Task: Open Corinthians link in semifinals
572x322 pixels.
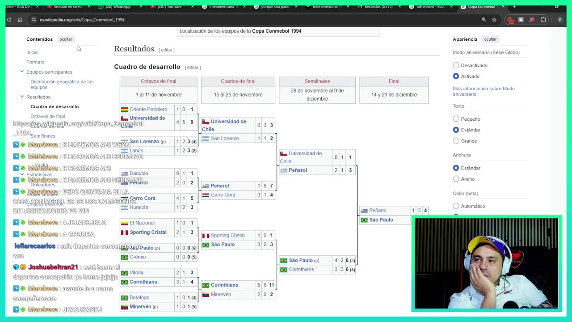Action: [x=301, y=270]
